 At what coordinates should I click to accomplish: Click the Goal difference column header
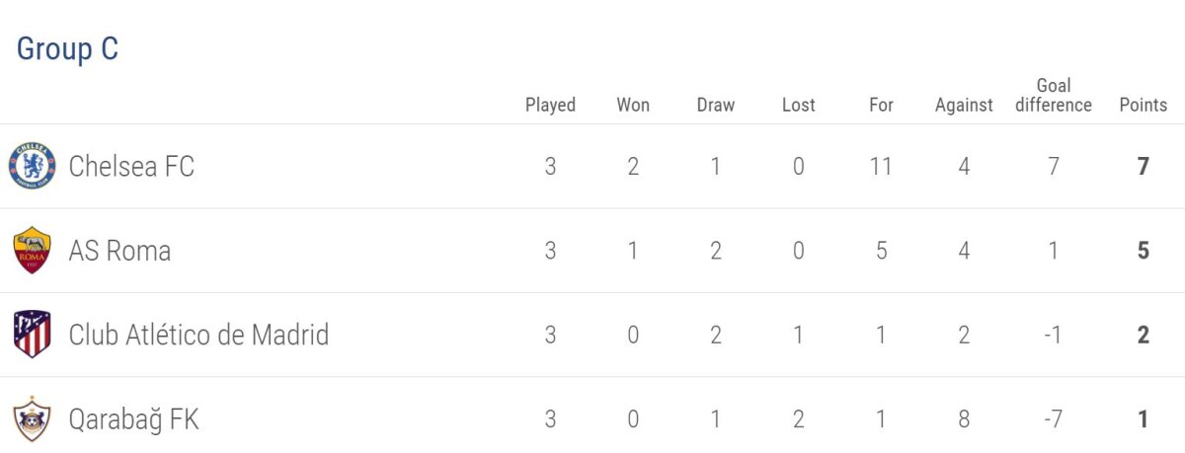(1054, 95)
